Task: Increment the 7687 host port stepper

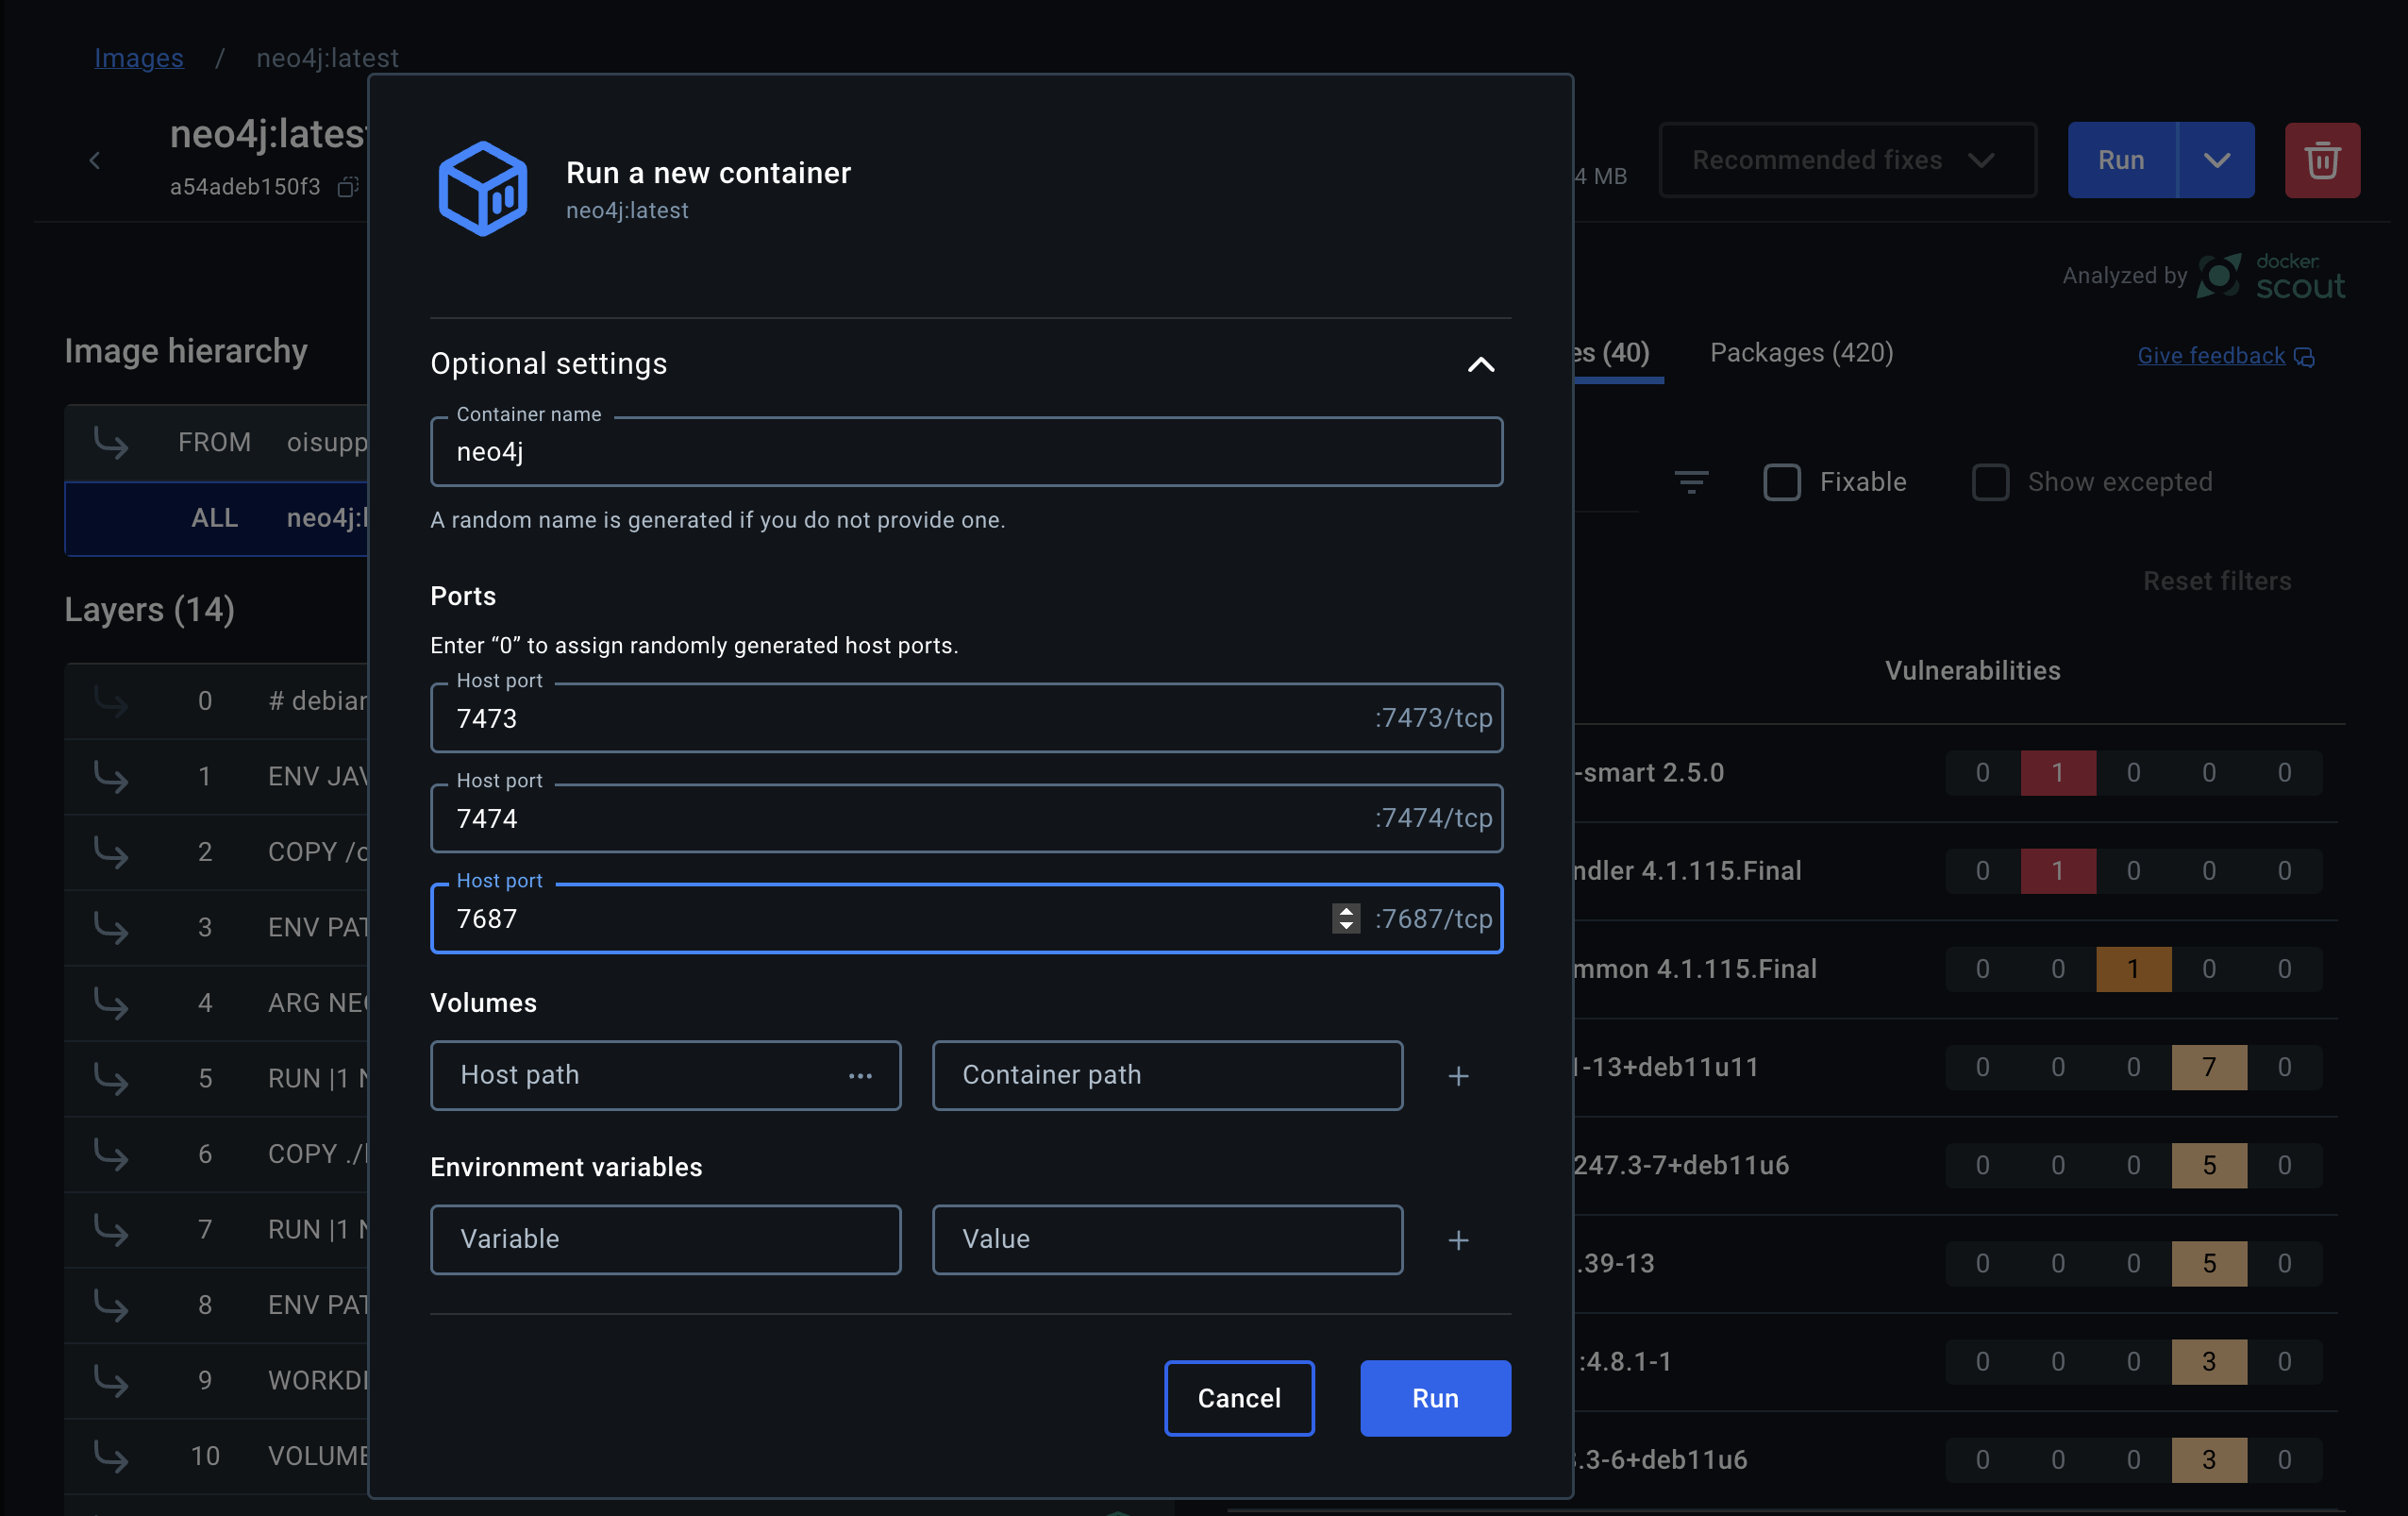Action: (x=1347, y=911)
